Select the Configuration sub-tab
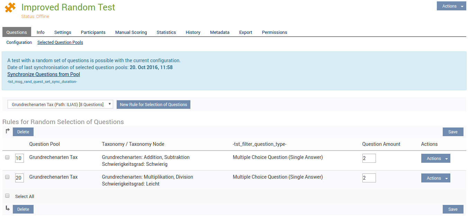The image size is (468, 217). (19, 43)
